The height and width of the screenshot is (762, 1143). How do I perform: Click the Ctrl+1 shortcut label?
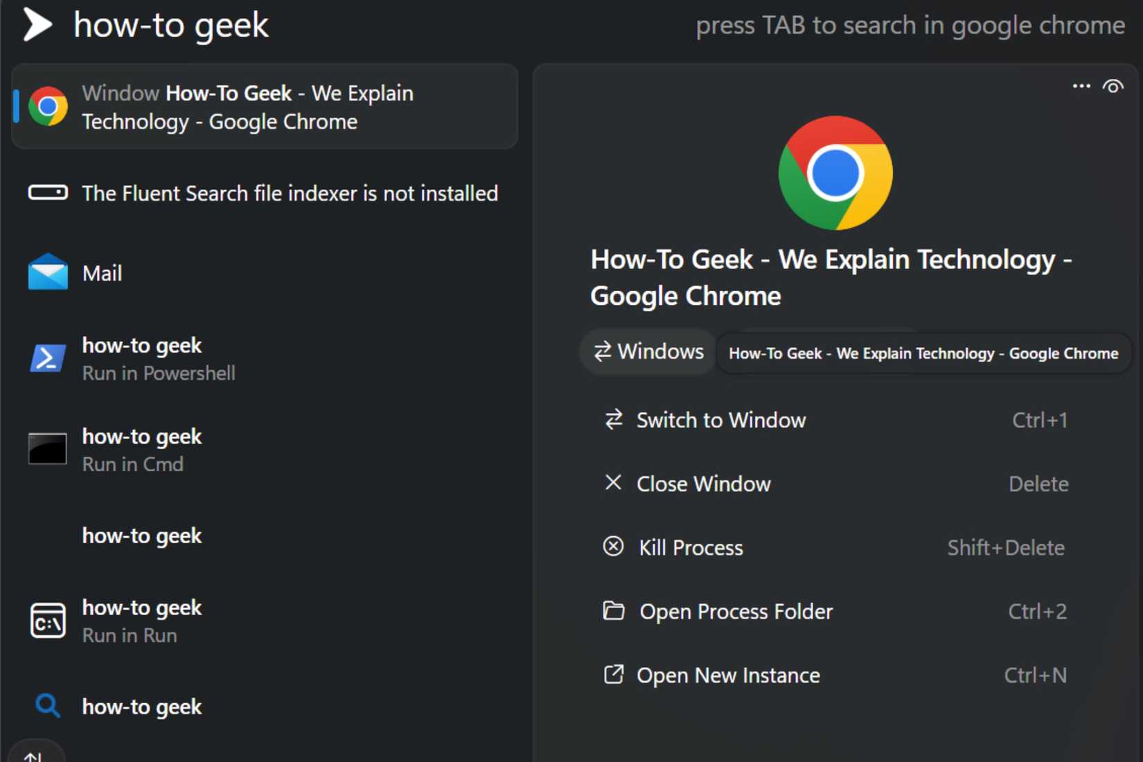1040,420
